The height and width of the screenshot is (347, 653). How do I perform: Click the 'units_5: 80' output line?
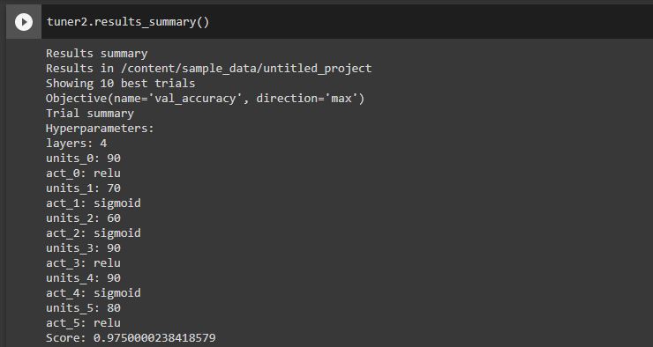pos(83,308)
